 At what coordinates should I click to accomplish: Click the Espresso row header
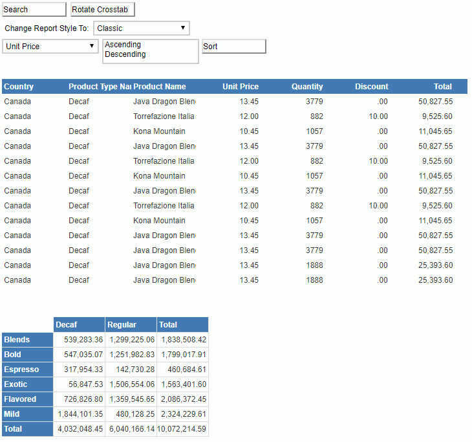28,370
